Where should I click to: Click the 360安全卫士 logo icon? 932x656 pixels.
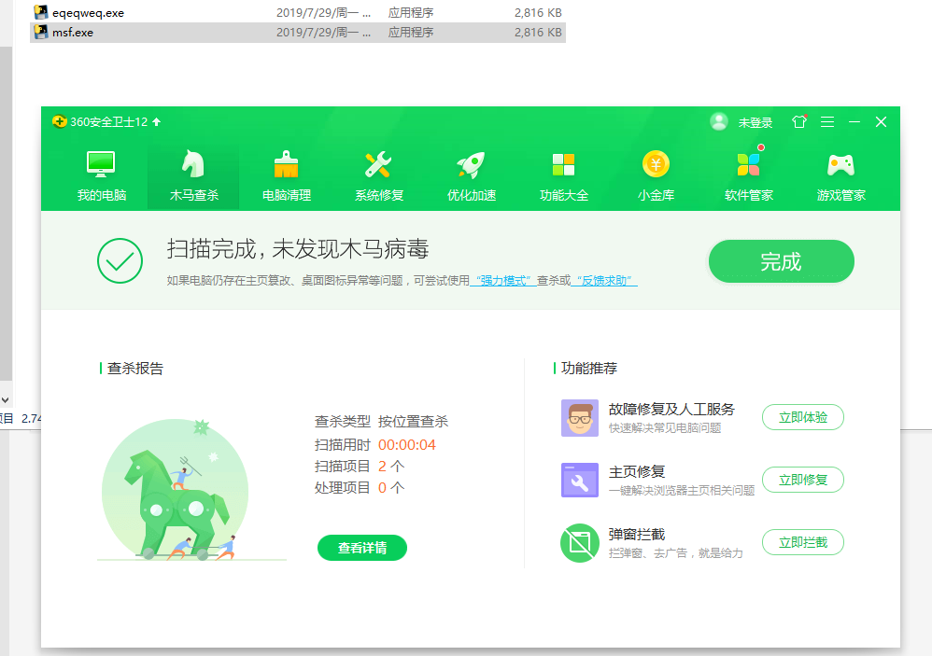[60, 121]
